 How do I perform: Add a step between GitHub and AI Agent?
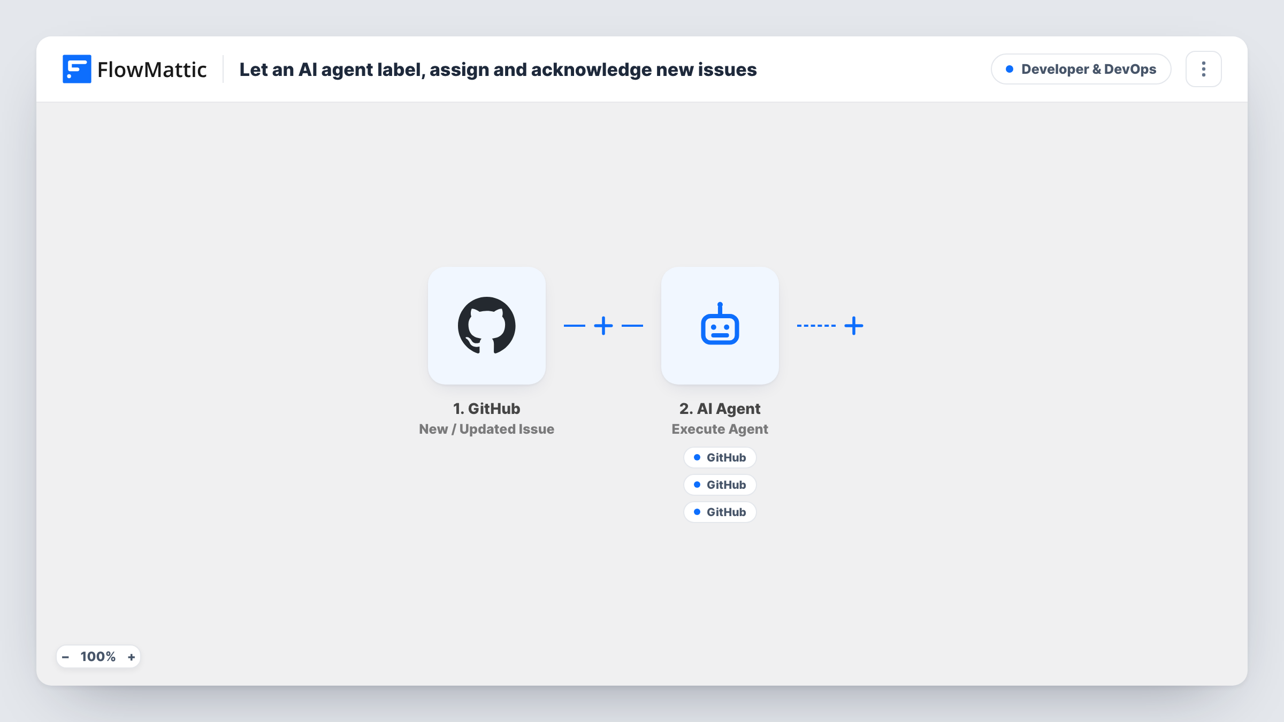point(603,325)
